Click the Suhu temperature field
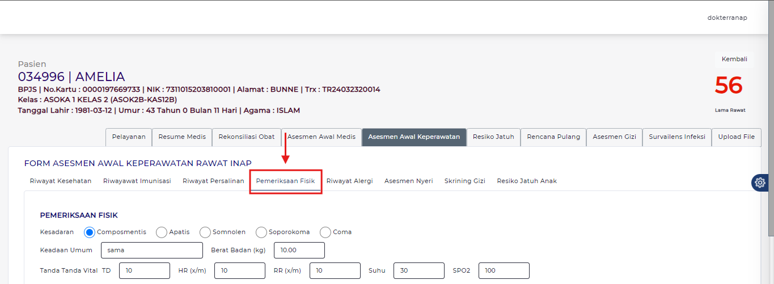This screenshot has width=774, height=284. (418, 271)
